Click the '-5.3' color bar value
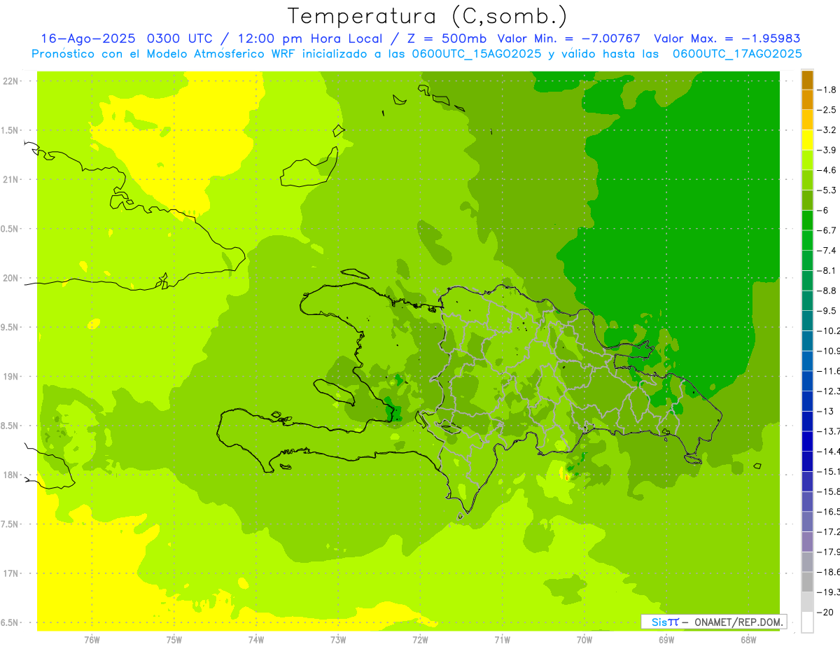This screenshot has width=840, height=649. (827, 190)
